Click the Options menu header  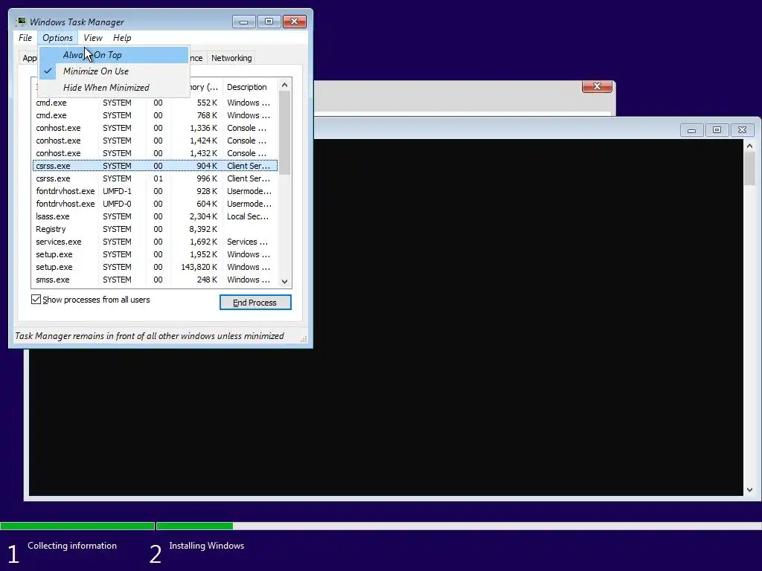point(57,38)
